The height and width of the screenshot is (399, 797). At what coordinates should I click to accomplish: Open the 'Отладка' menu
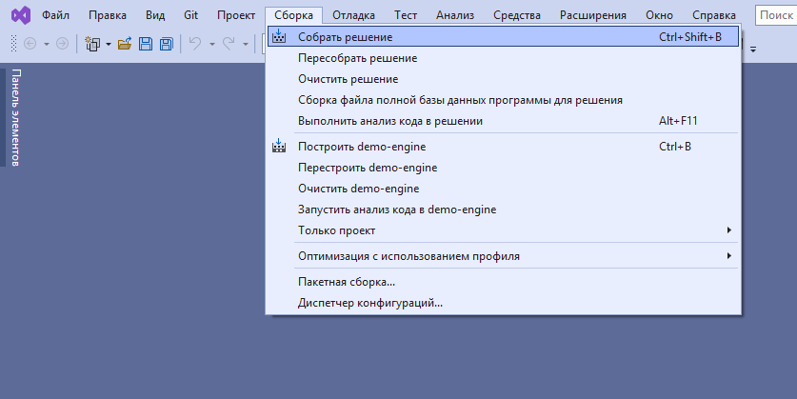(354, 15)
